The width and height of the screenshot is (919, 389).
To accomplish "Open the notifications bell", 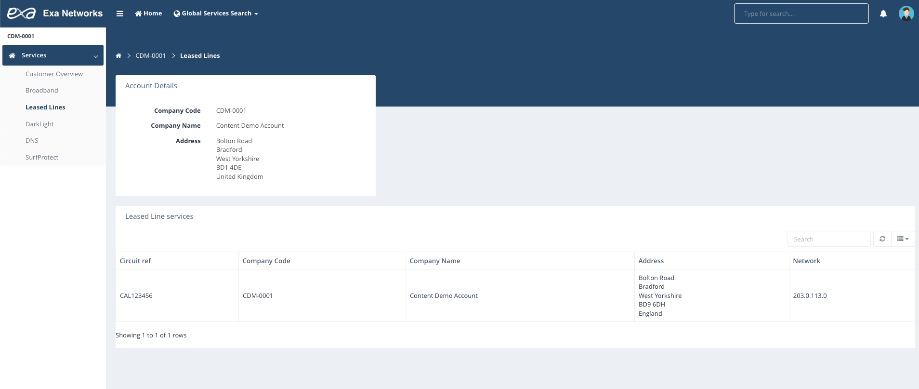I will coord(883,13).
